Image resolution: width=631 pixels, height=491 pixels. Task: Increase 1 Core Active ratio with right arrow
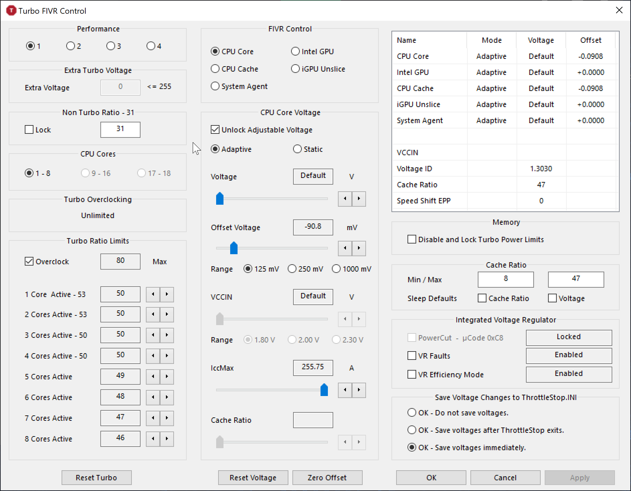pos(167,294)
